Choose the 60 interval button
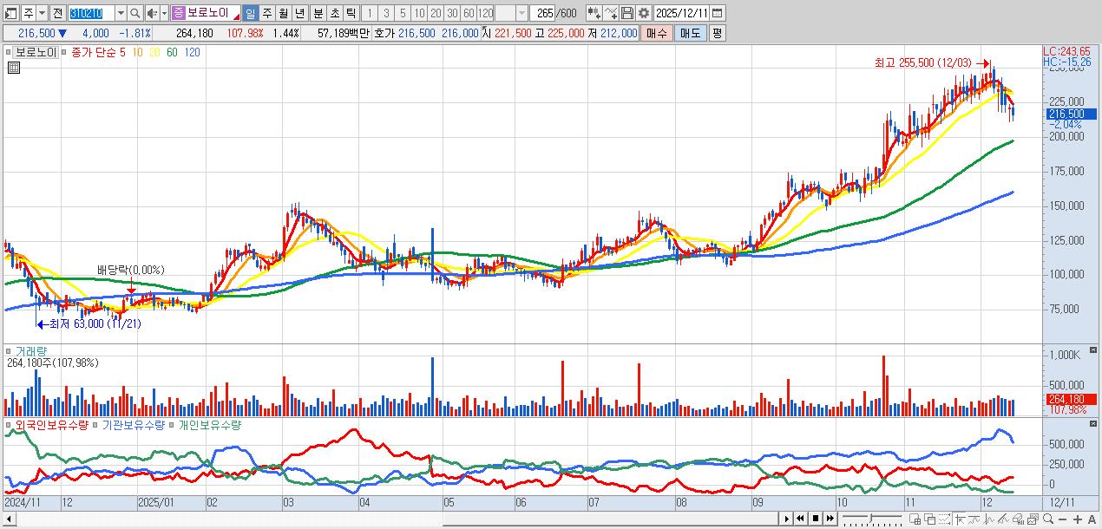 (469, 13)
